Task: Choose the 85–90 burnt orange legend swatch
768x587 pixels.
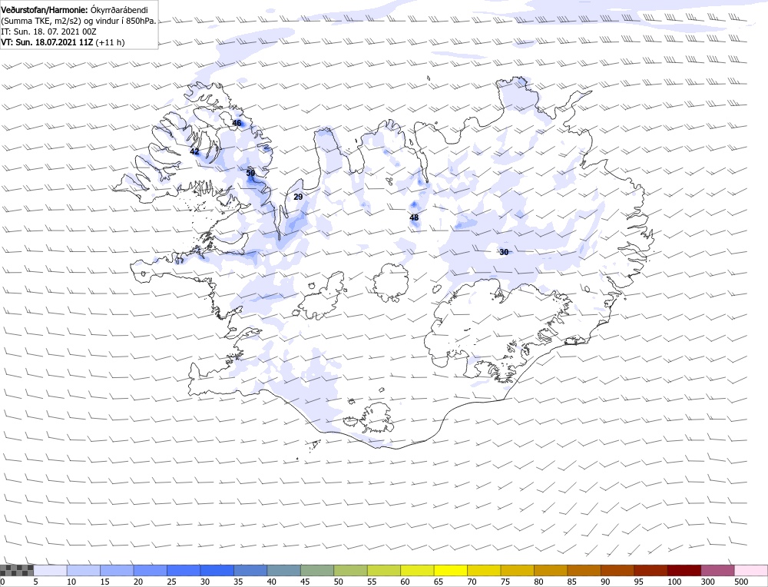Action: pos(584,570)
